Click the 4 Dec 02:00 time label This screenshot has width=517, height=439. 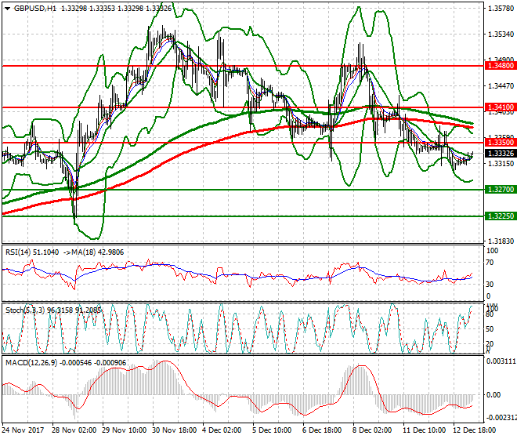[x=222, y=430]
